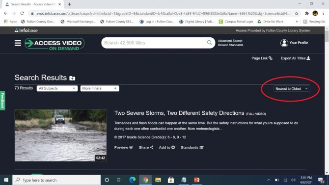Open the hamburger navigation menu
329x185 pixels.
(x=18, y=43)
